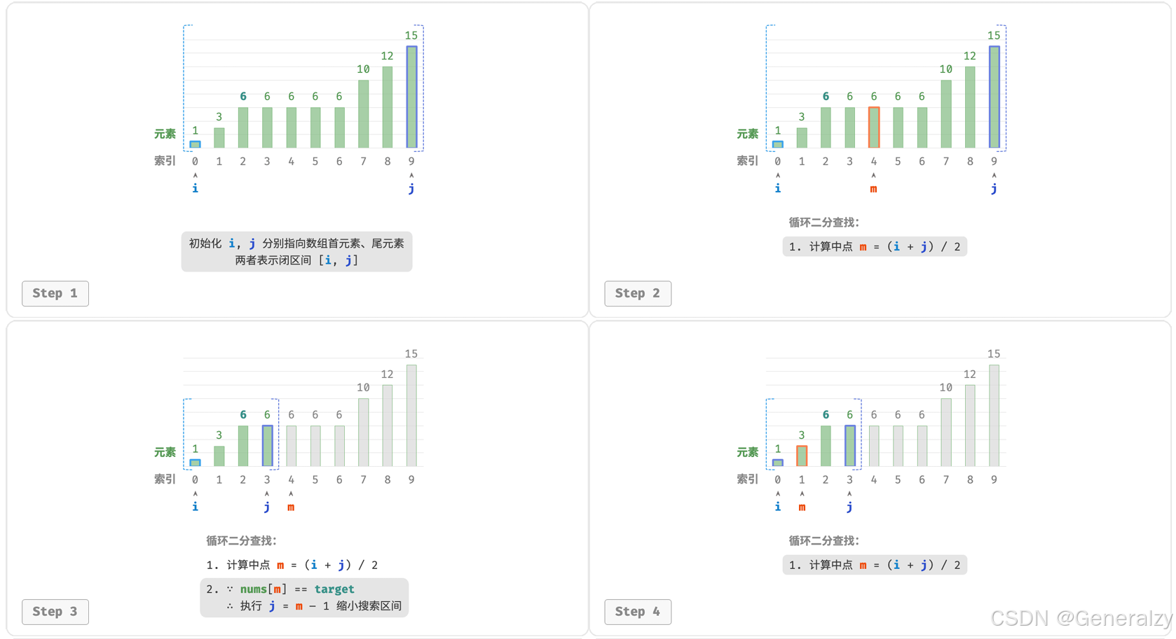
Task: Click the gray bar valued 10 in Step 3
Action: [x=364, y=433]
